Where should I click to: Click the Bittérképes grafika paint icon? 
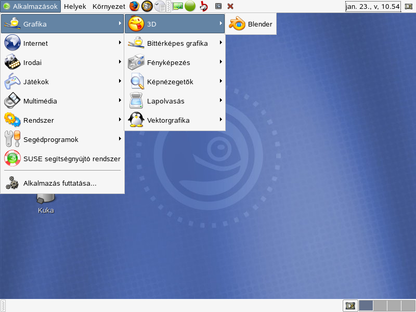pos(136,43)
